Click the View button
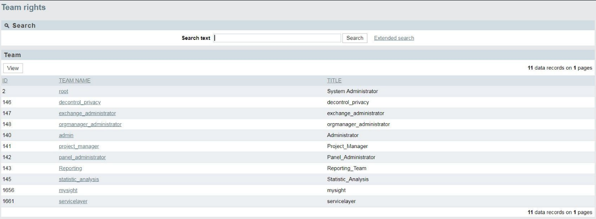 pyautogui.click(x=13, y=68)
